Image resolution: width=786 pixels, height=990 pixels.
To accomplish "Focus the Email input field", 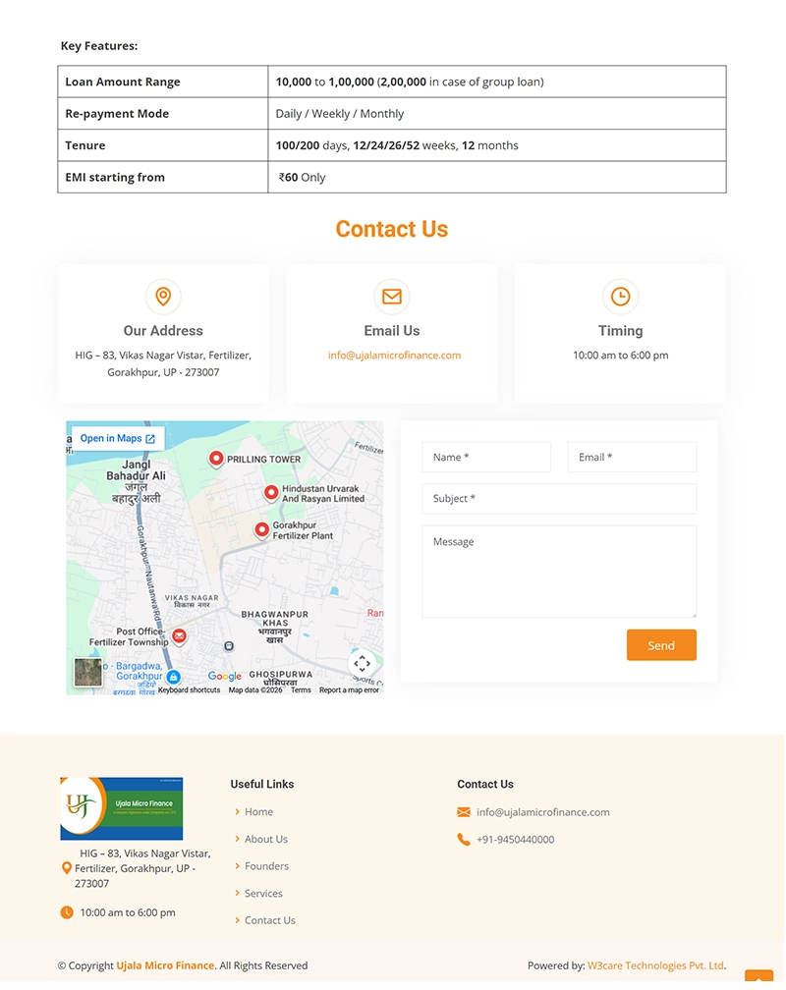I will (x=632, y=457).
